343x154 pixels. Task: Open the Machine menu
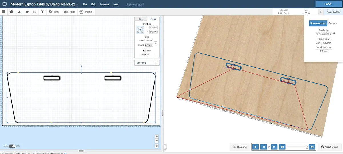(104, 5)
